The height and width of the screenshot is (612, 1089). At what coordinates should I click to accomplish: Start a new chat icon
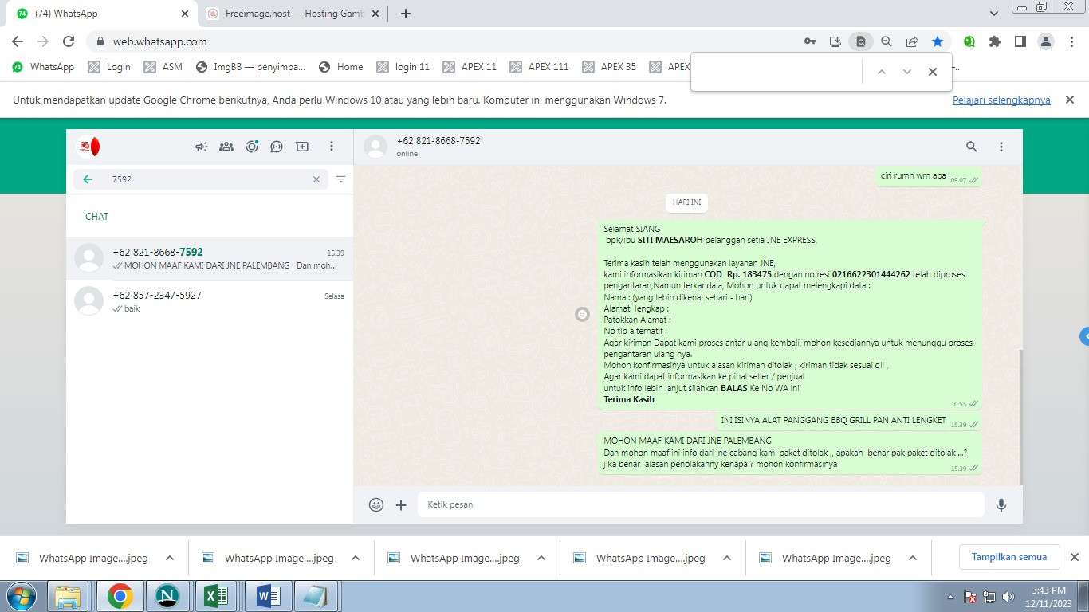[x=302, y=147]
